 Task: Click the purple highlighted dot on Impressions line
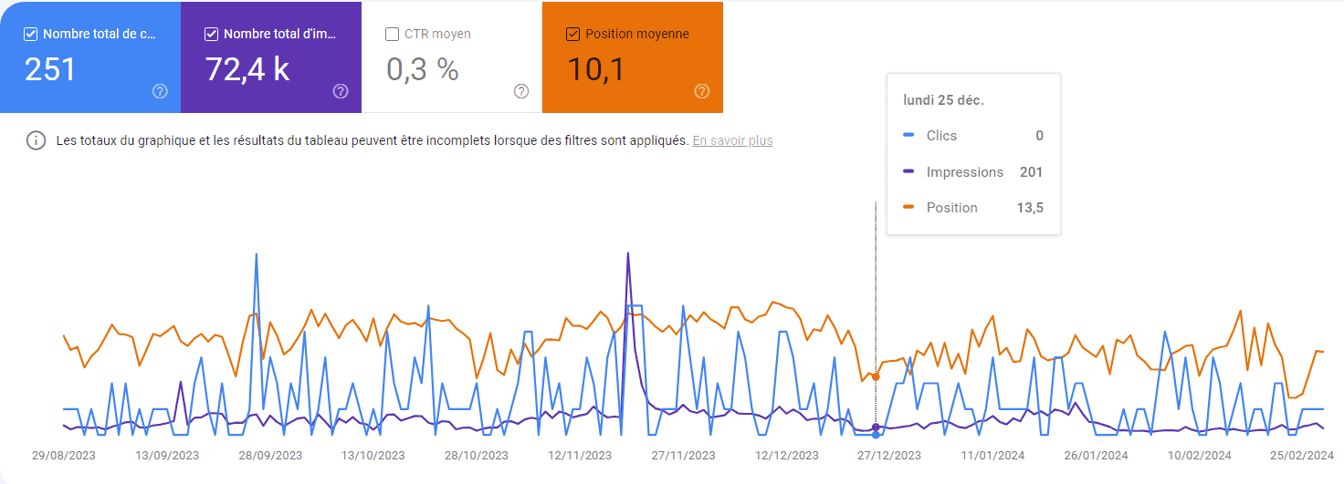pos(876,427)
